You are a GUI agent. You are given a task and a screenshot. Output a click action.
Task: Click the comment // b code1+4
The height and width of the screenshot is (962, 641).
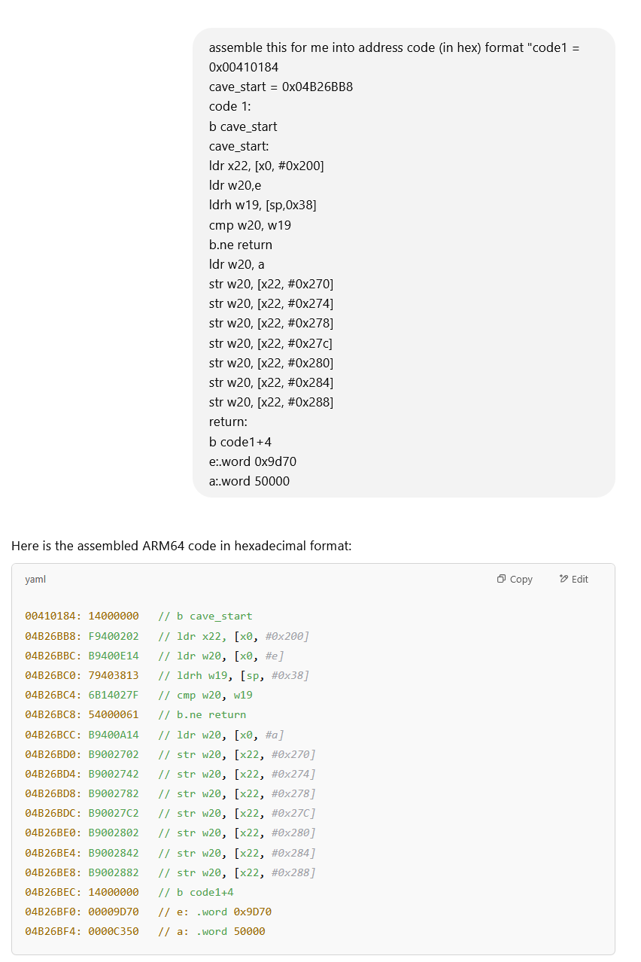coord(196,892)
